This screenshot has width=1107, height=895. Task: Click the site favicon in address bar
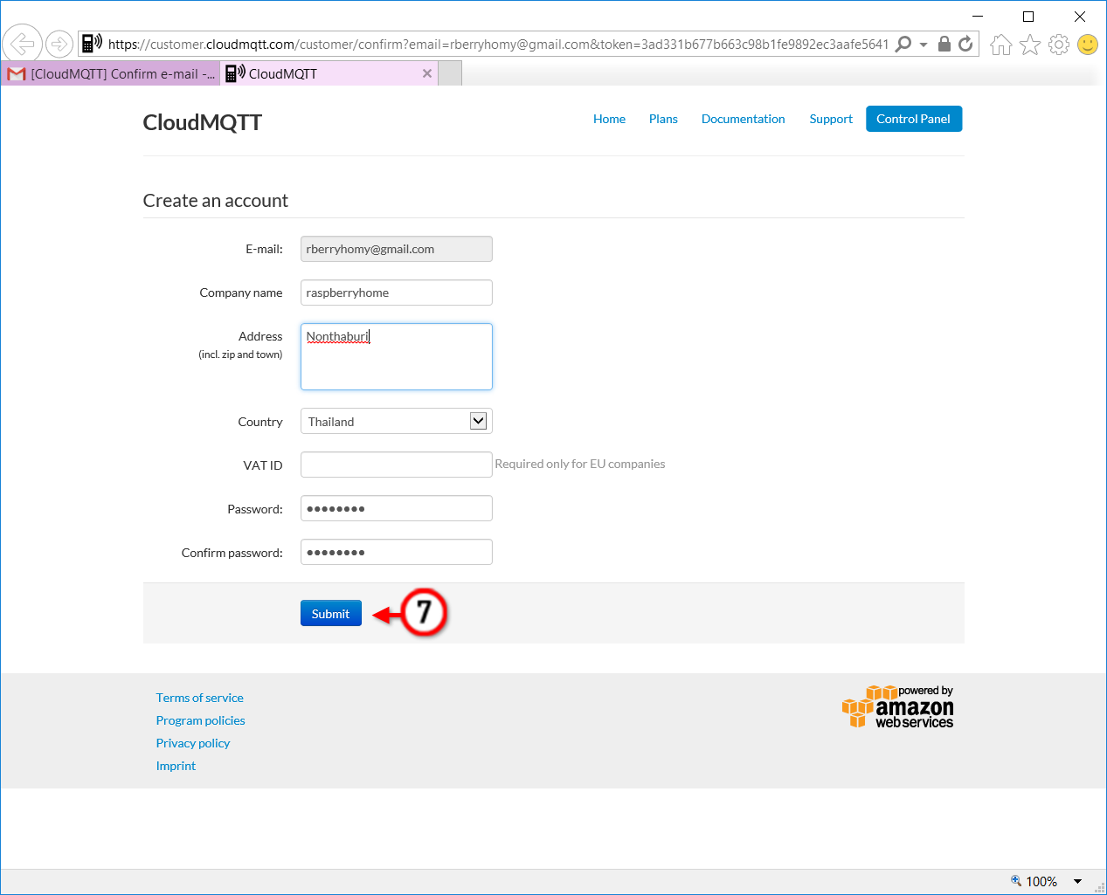point(92,43)
